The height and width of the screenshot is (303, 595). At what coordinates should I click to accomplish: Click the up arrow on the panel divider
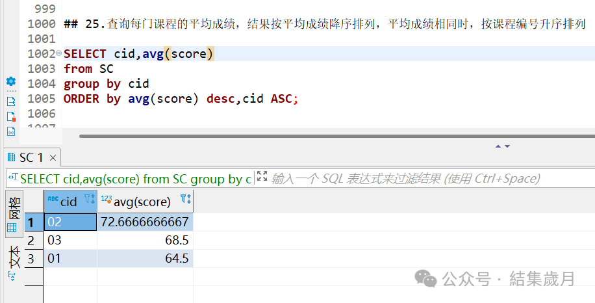click(x=498, y=146)
